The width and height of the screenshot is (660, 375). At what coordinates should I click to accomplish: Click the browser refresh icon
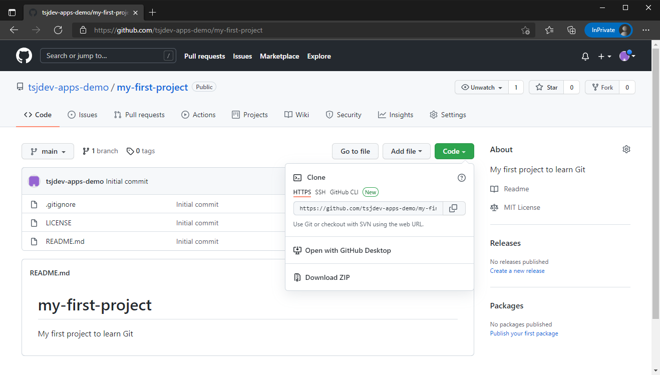click(x=58, y=30)
